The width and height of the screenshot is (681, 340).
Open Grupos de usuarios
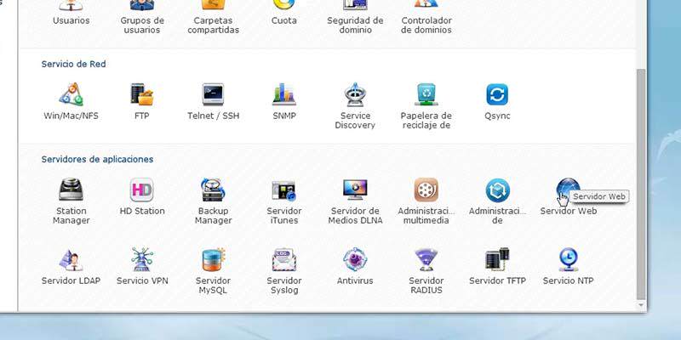point(141,17)
